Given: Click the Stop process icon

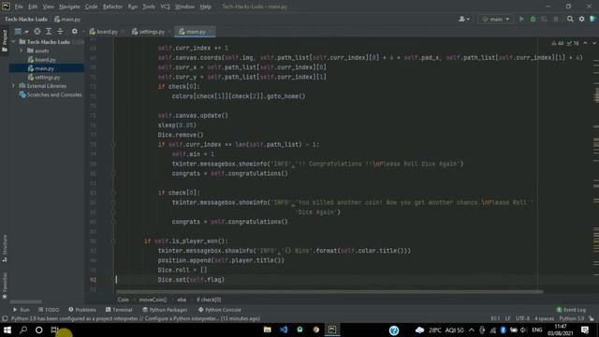Looking at the screenshot, I should tap(555, 19).
